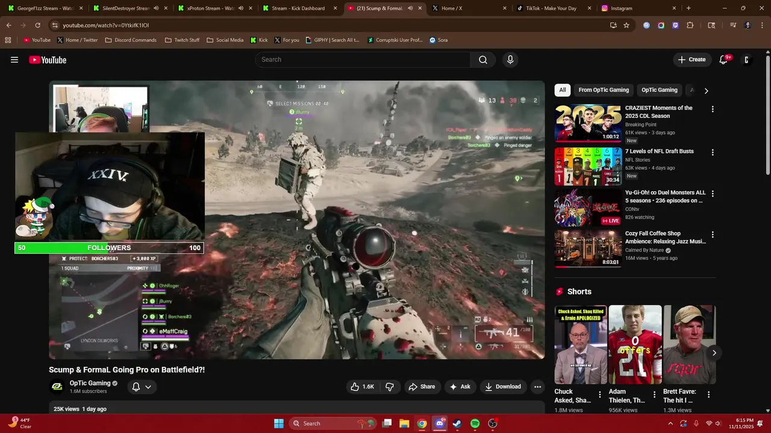Image resolution: width=771 pixels, height=433 pixels.
Task: Open options for the Adam Thielen short
Action: tap(654, 395)
